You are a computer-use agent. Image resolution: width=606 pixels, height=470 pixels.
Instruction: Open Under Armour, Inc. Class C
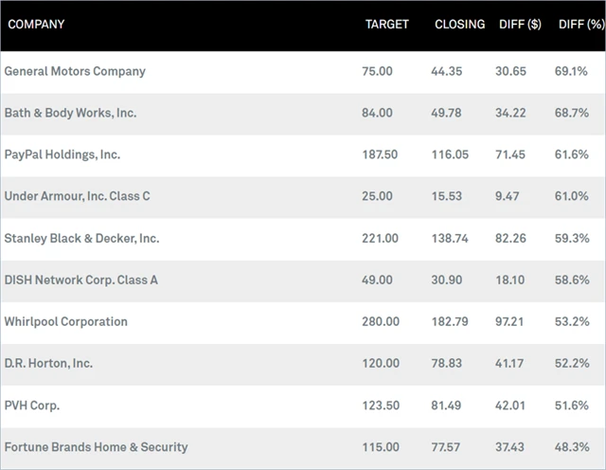[77, 196]
